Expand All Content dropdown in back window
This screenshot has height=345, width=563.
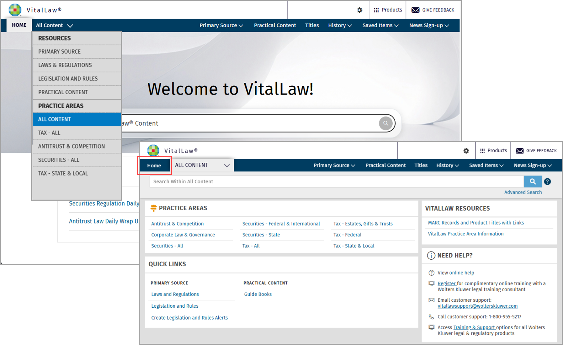coord(54,25)
